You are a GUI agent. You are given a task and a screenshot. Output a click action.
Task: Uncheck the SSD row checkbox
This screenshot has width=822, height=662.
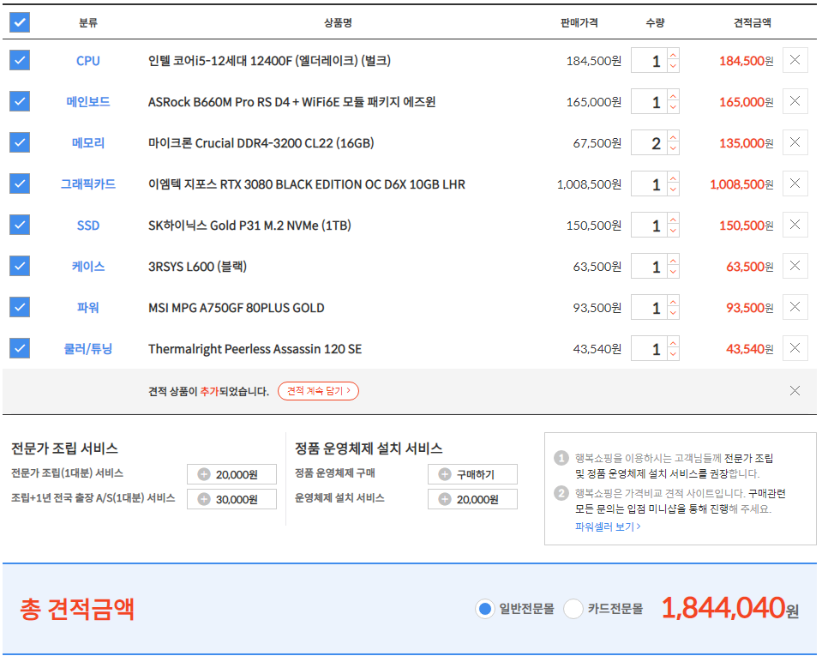pos(20,225)
